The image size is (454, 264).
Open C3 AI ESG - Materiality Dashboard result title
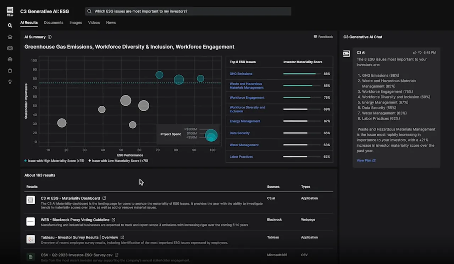click(x=71, y=198)
